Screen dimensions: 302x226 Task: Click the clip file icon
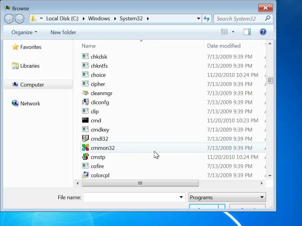[85, 111]
